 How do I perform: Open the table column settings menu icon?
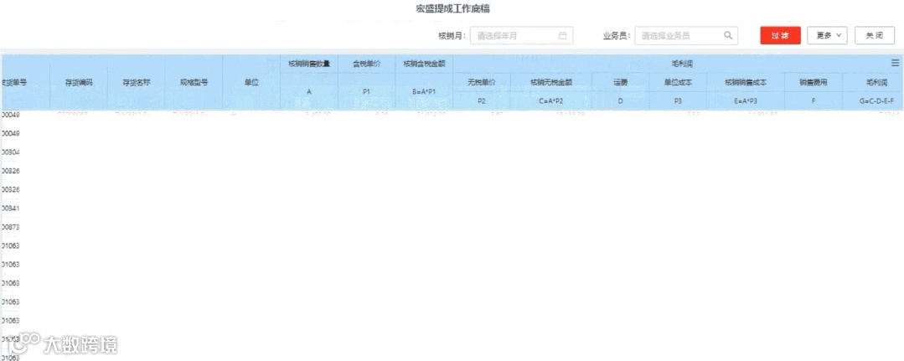click(896, 62)
